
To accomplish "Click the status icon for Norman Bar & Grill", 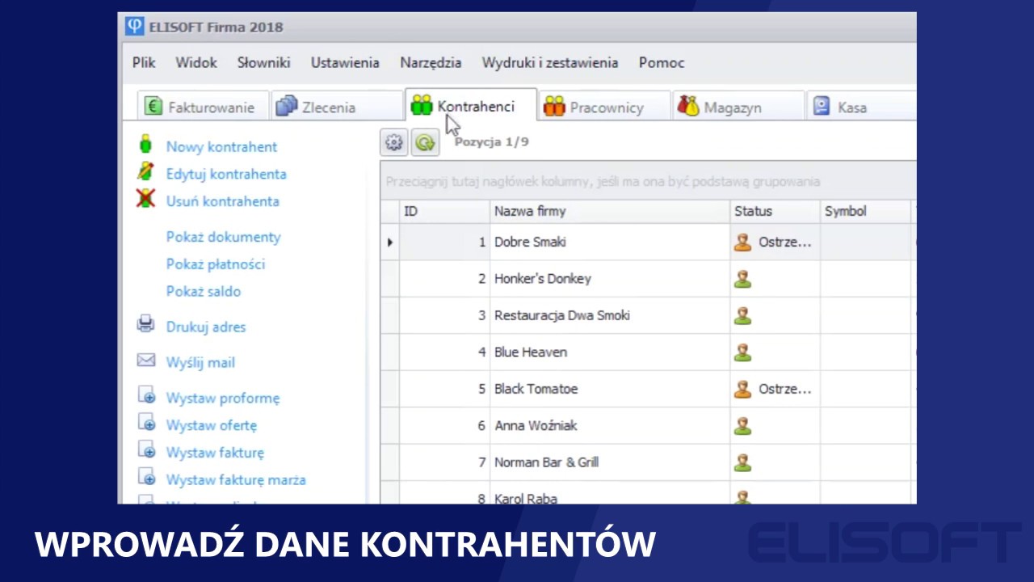I will [x=742, y=462].
